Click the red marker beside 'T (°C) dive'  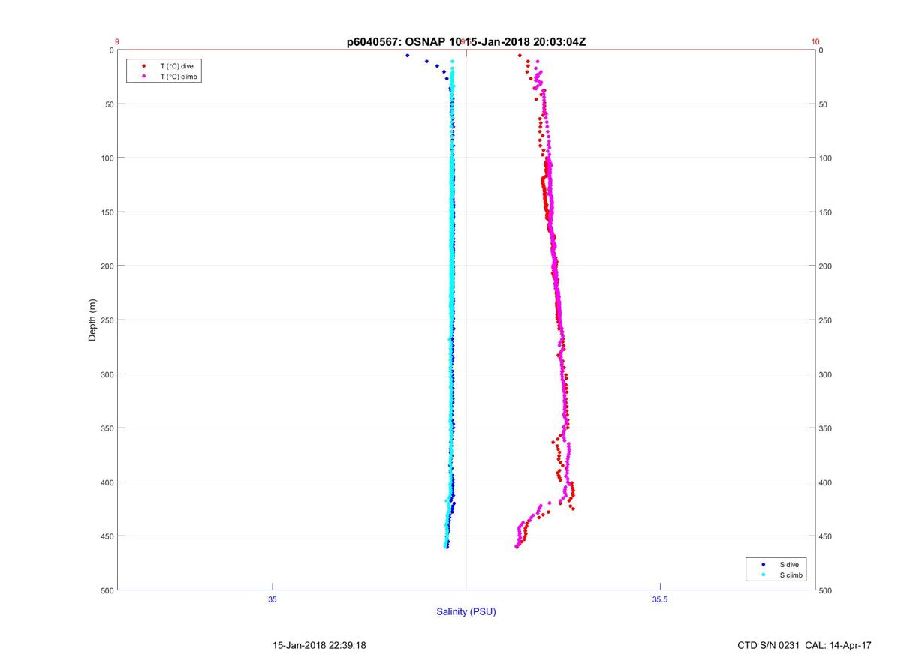click(x=143, y=66)
